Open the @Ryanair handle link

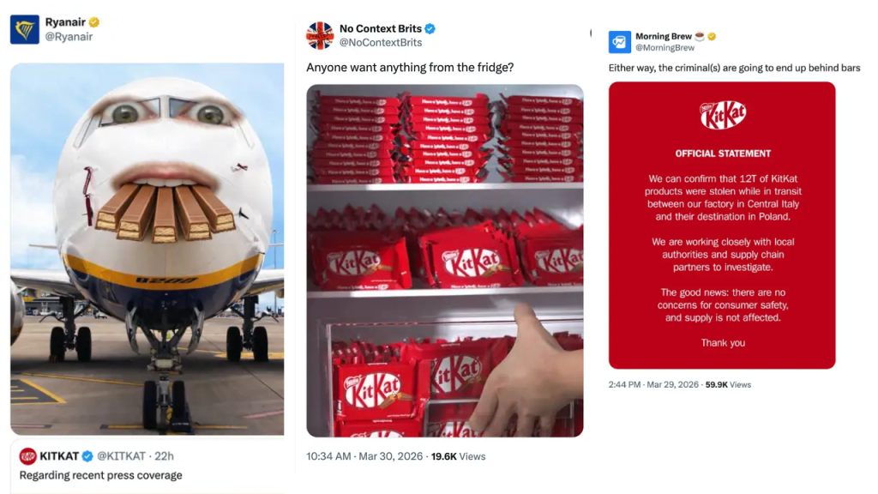tap(69, 37)
